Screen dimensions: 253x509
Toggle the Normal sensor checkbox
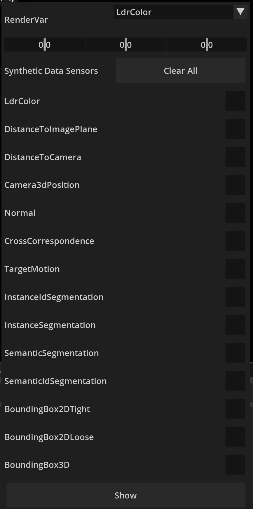[235, 213]
